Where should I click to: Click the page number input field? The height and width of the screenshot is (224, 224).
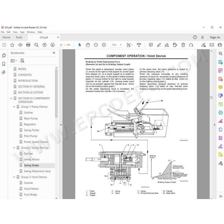tap(61, 45)
